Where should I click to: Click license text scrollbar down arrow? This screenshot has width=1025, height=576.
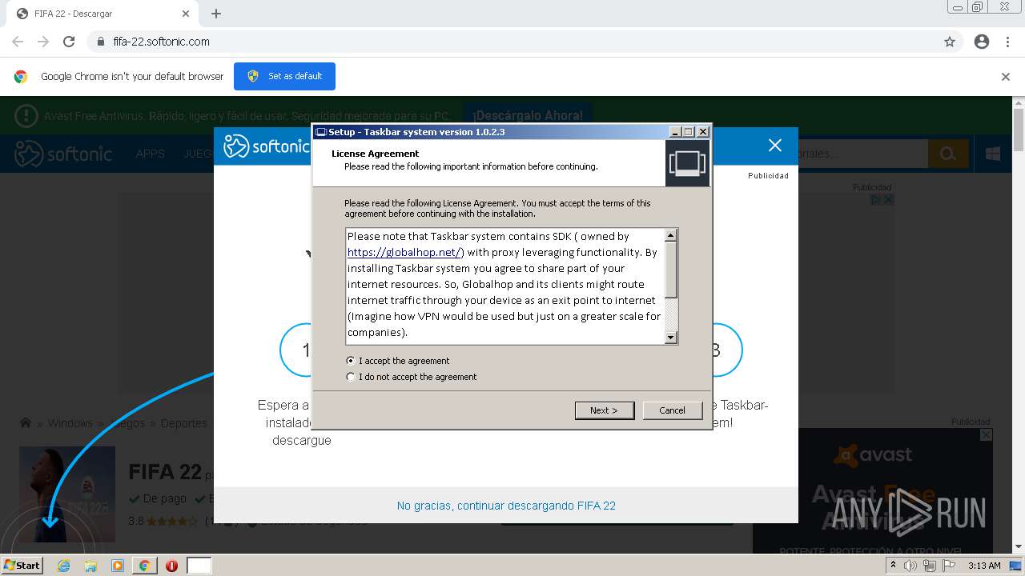(x=671, y=338)
